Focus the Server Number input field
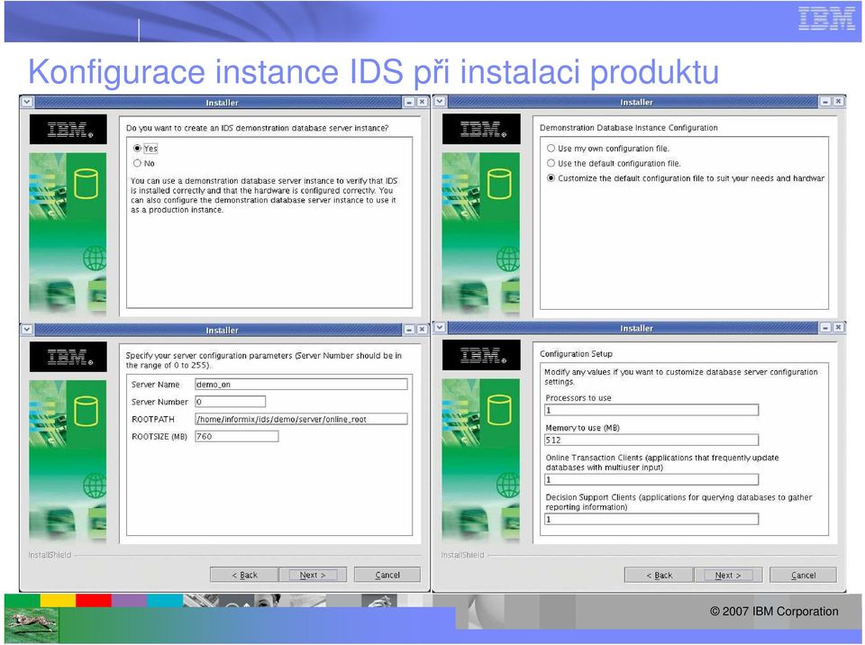 230,402
